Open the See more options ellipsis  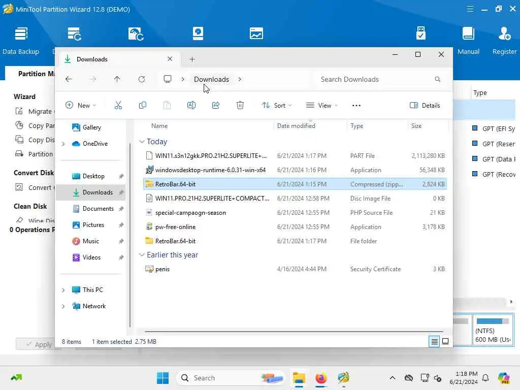pyautogui.click(x=356, y=106)
